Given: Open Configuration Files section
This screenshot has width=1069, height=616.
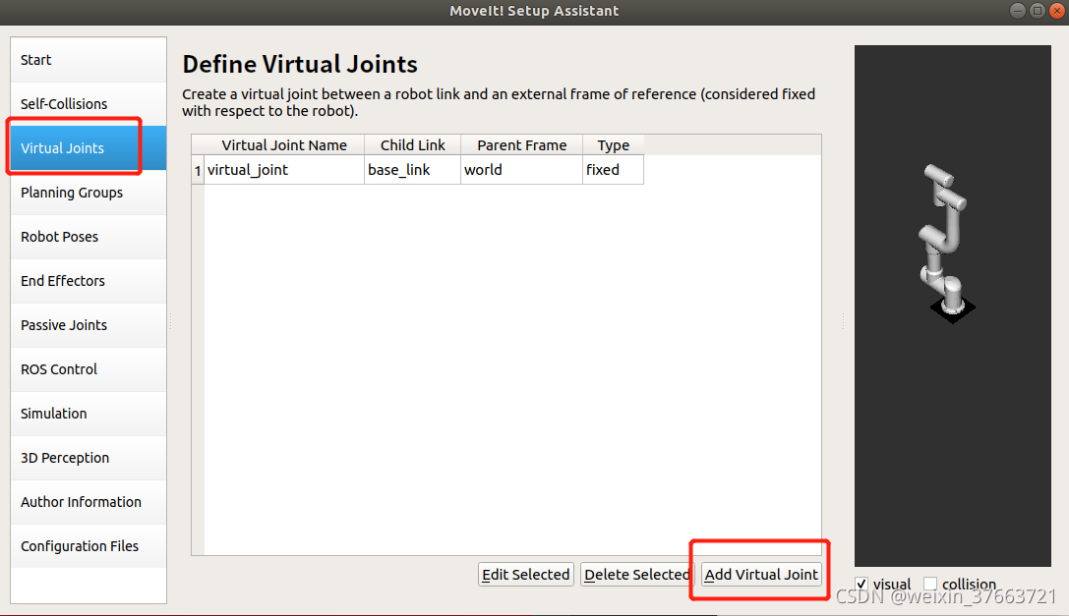Looking at the screenshot, I should (x=89, y=546).
